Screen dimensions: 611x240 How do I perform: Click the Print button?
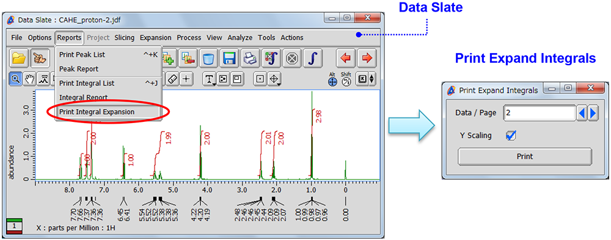(x=524, y=157)
